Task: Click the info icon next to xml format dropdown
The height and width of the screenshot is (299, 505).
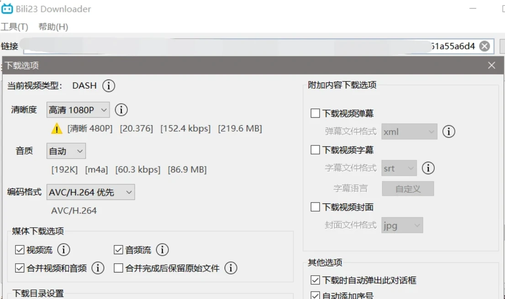Action: (449, 132)
